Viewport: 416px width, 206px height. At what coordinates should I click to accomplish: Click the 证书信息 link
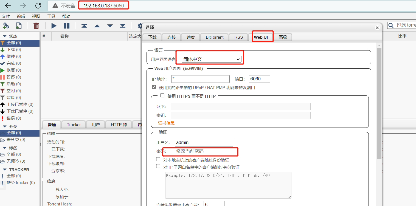coord(166,123)
